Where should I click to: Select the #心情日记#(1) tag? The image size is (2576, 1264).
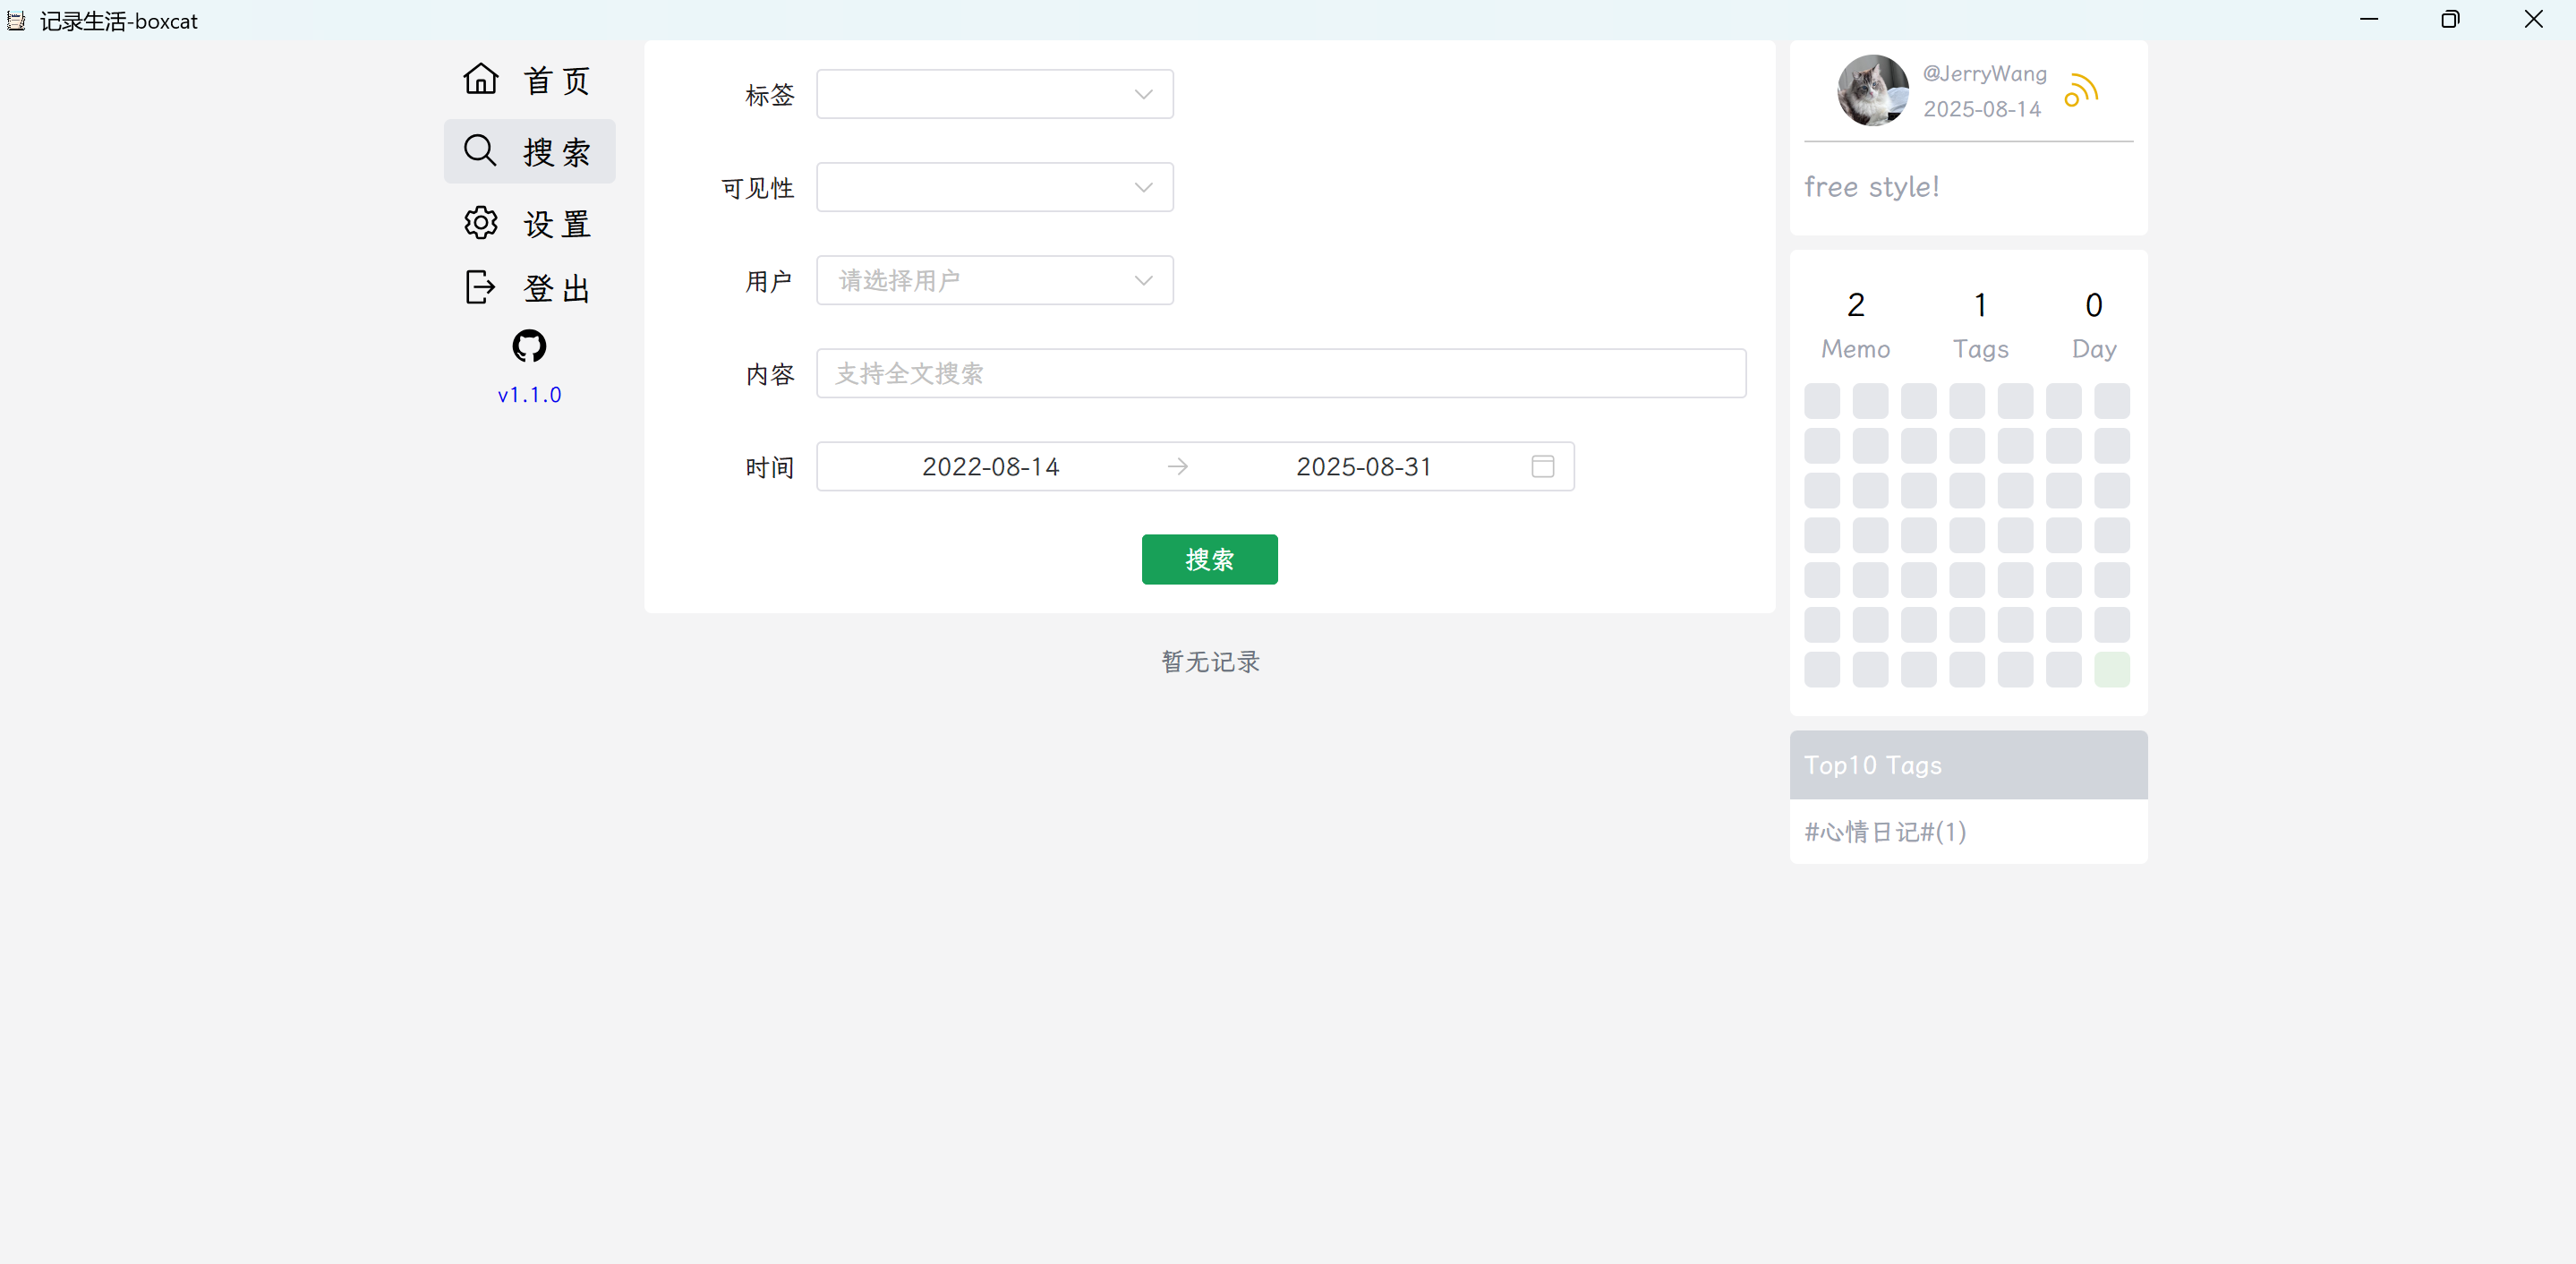(1885, 832)
